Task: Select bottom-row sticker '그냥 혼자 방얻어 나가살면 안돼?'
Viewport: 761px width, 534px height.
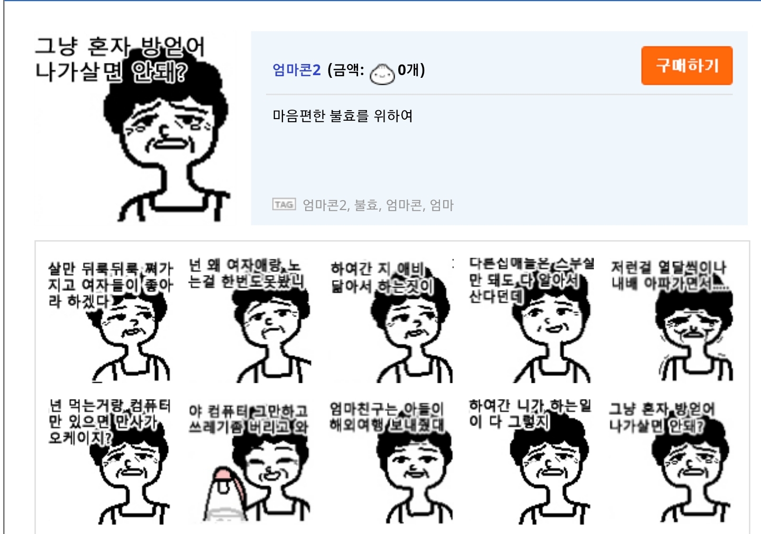Action: point(671,461)
